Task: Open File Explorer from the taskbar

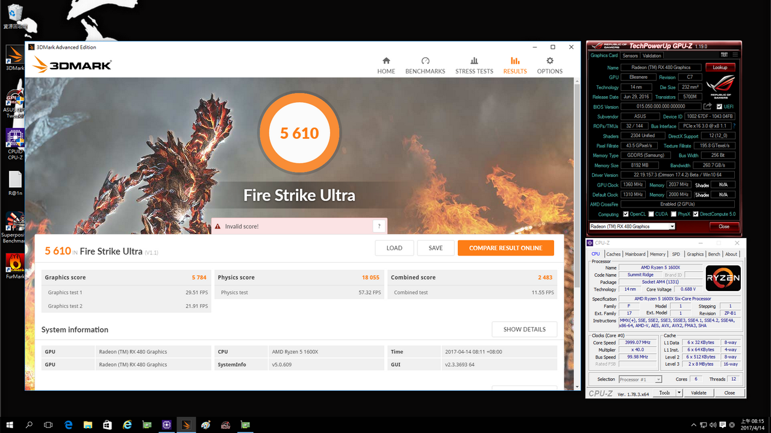Action: pos(88,425)
